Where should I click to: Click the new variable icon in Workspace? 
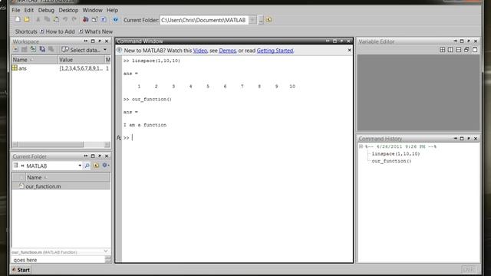(x=15, y=49)
